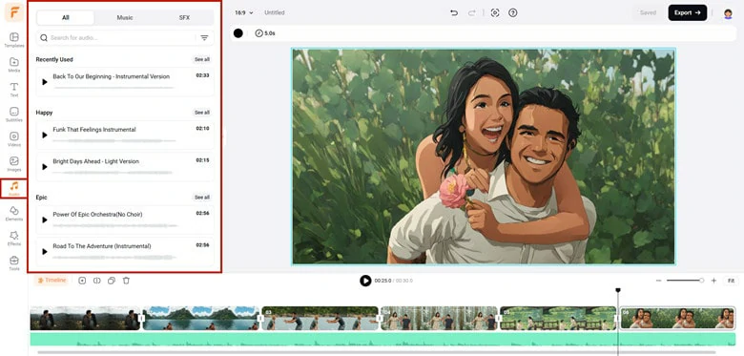
Task: Select the Funk That Feelings Instrumental title
Action: point(93,130)
